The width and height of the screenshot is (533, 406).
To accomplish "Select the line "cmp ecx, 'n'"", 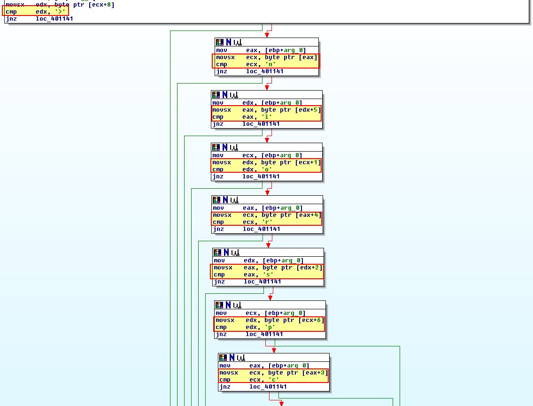I will [246, 65].
